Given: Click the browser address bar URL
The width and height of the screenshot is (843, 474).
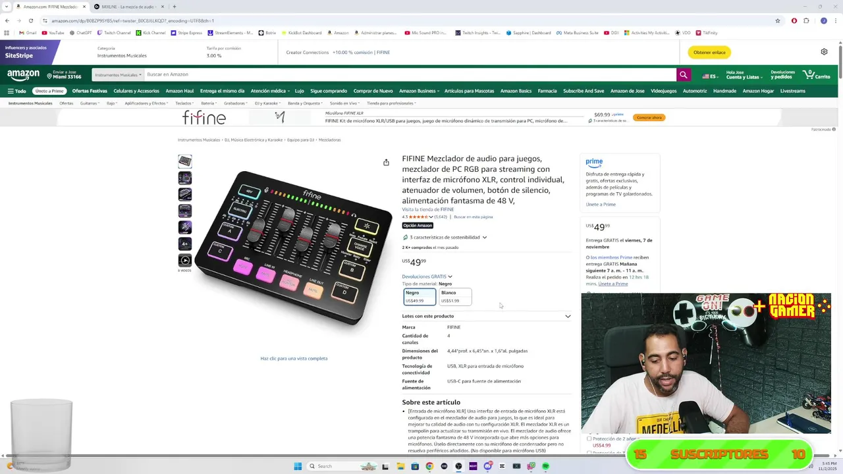Looking at the screenshot, I should pyautogui.click(x=132, y=20).
